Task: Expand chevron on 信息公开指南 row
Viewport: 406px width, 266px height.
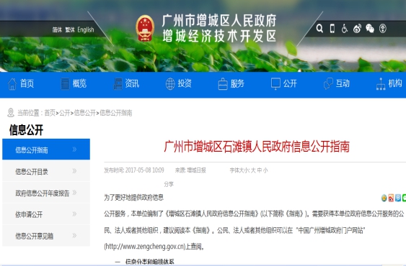Action: click(74, 150)
